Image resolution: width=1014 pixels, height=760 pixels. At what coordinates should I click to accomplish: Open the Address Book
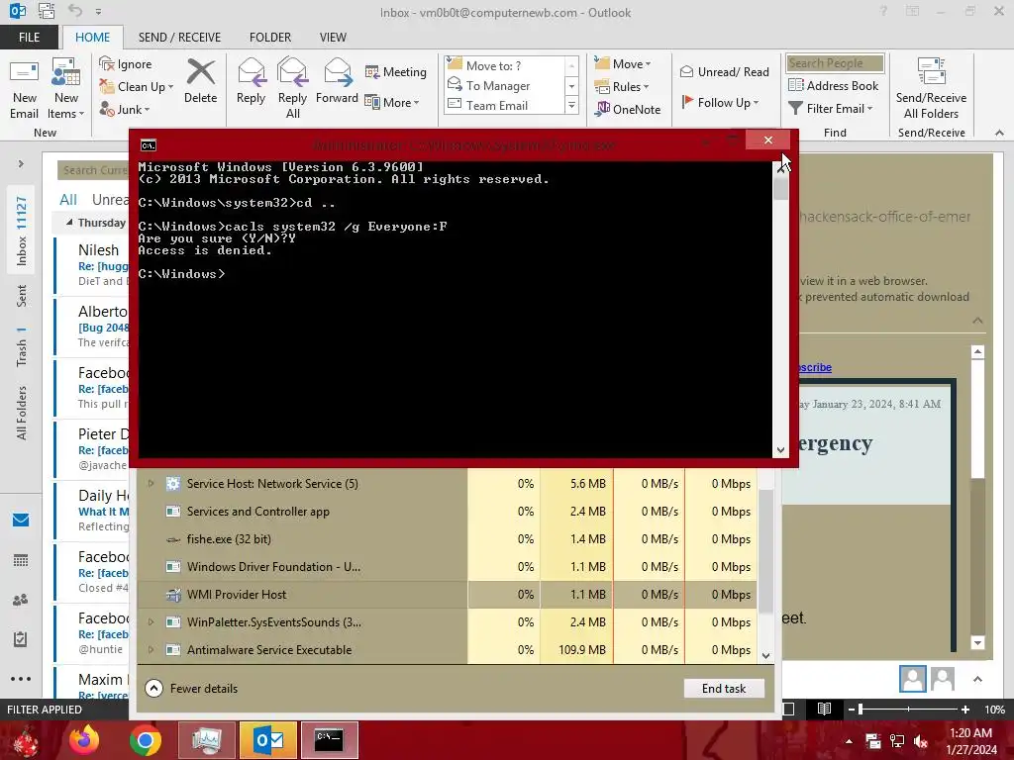click(833, 85)
